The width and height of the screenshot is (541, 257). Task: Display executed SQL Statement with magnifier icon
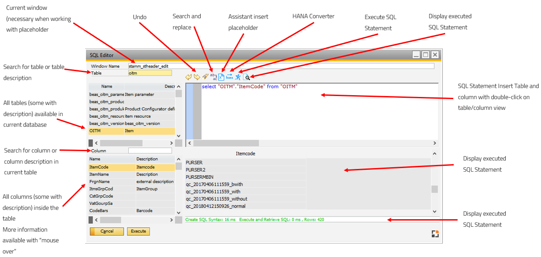(x=246, y=76)
